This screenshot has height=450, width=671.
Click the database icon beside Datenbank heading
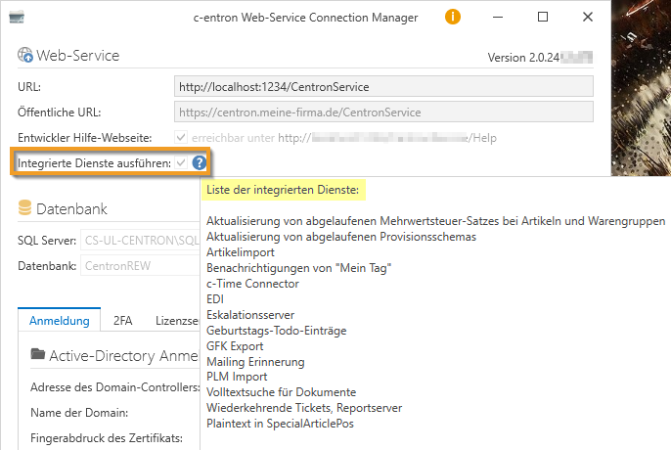tap(25, 208)
